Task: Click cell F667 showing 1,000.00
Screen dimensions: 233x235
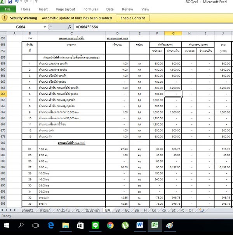Action: click(157, 112)
